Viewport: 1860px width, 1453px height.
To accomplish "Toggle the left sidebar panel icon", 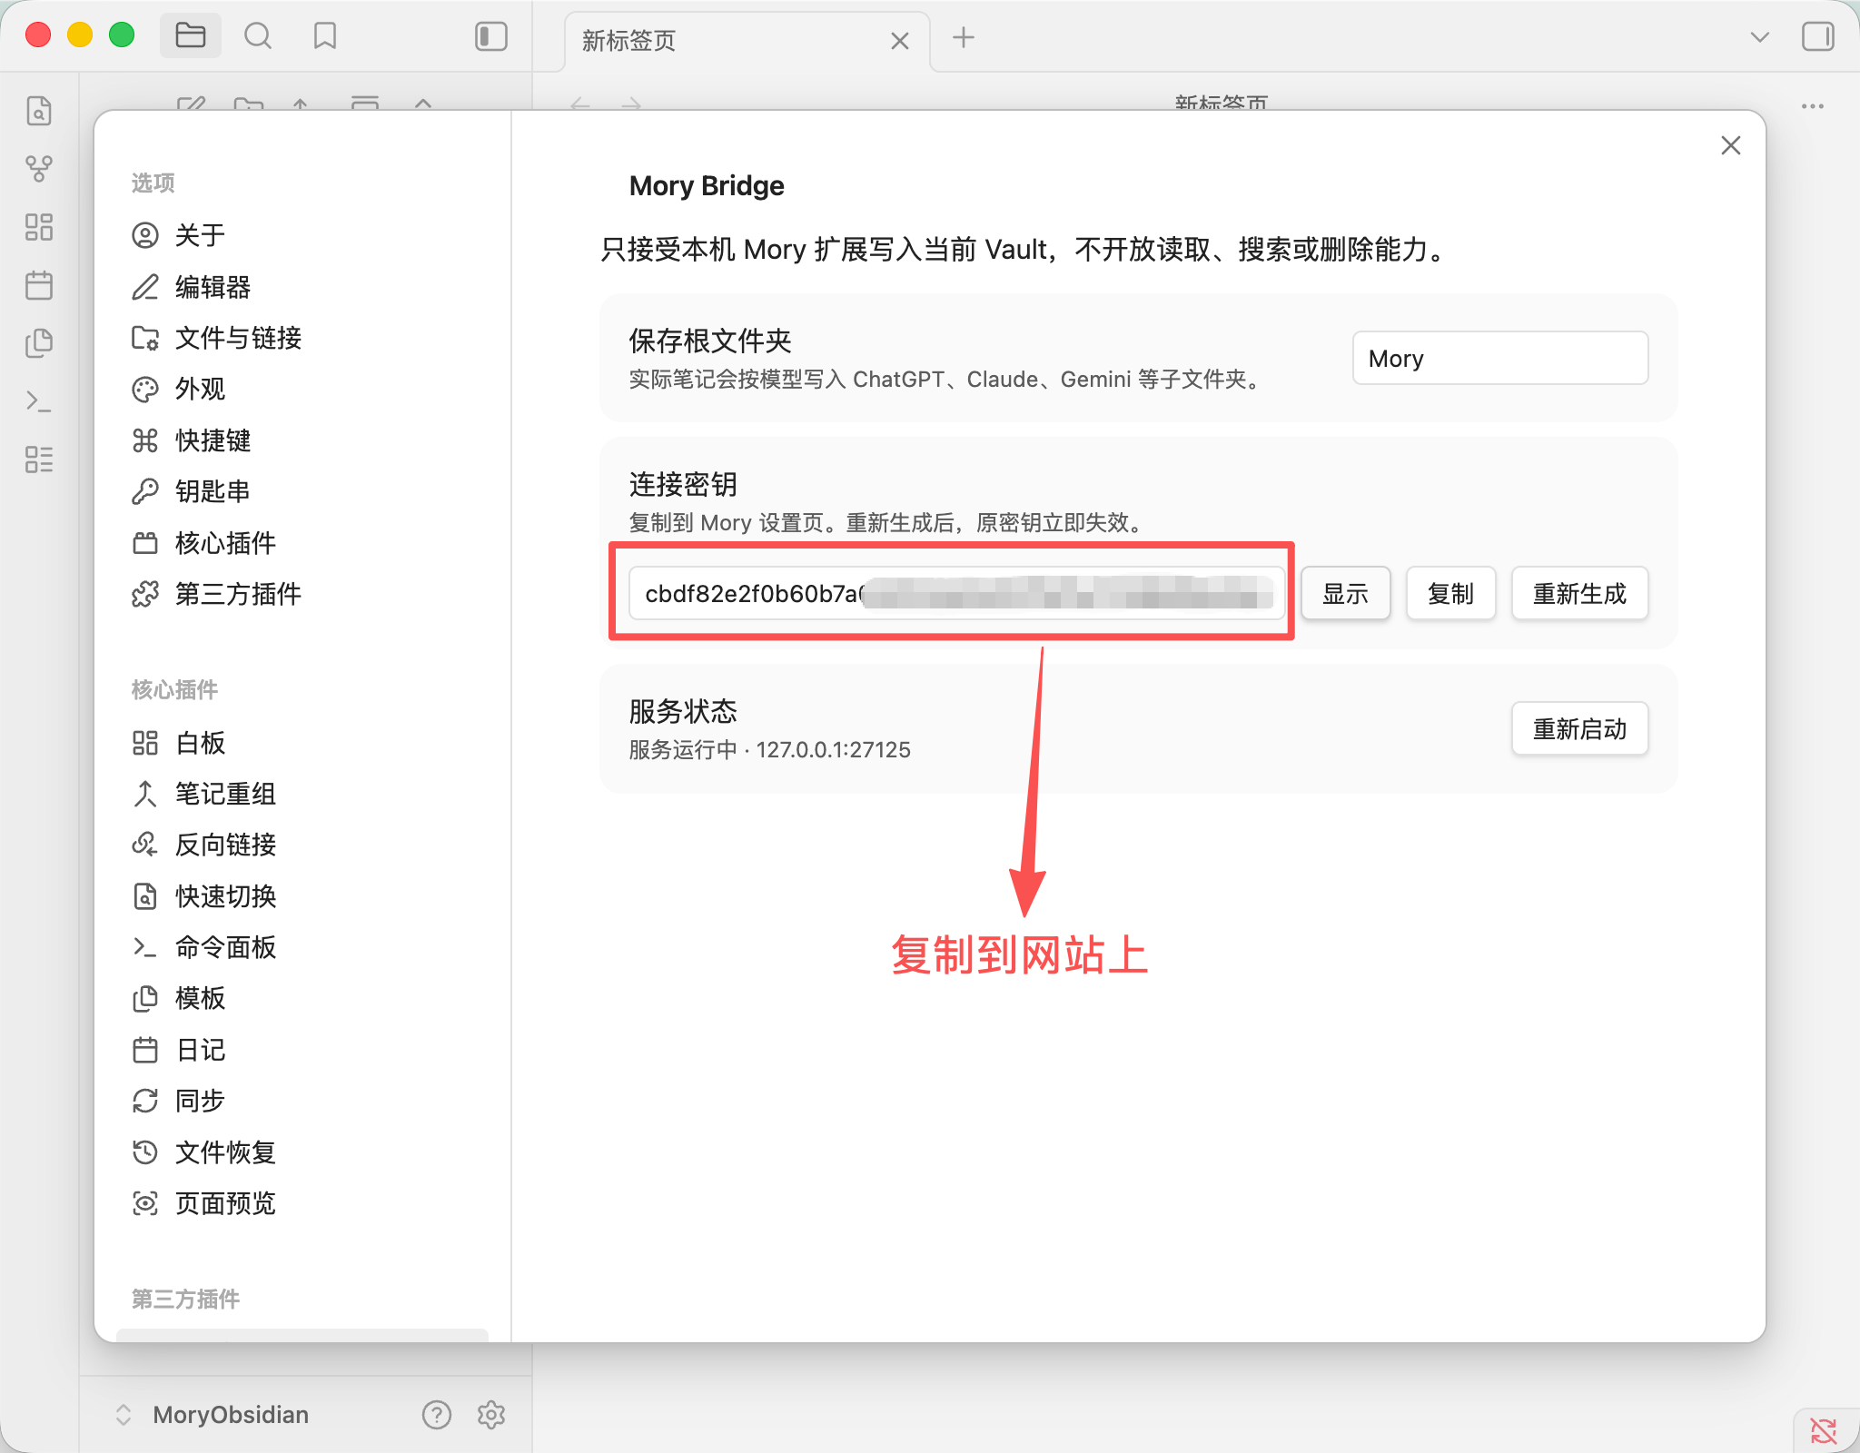I will pos(491,36).
